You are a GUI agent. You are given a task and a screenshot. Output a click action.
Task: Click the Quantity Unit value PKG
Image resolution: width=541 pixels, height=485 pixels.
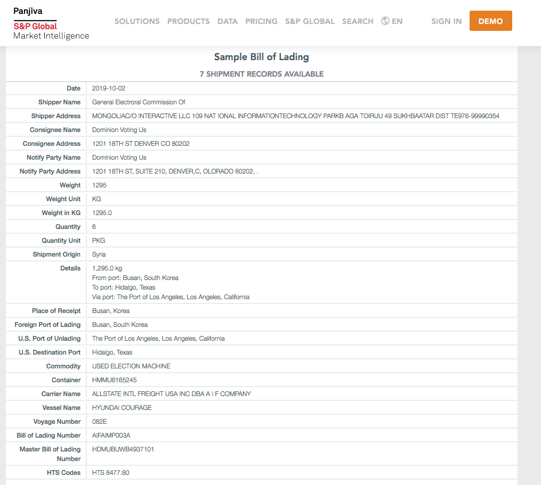(98, 240)
